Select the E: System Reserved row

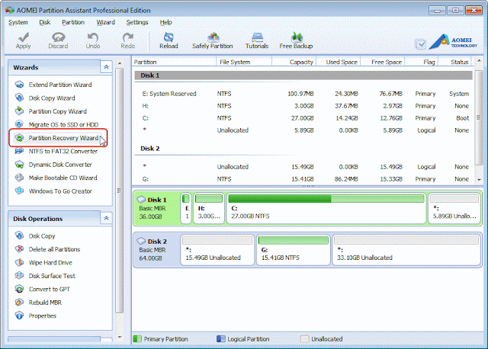303,94
